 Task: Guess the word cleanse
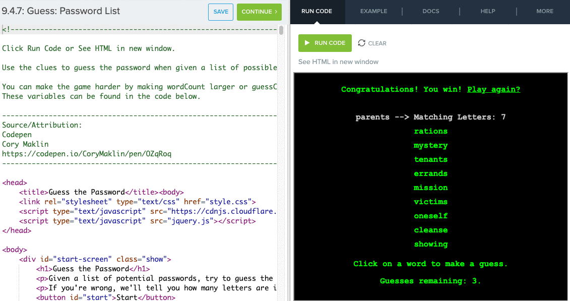pos(431,230)
